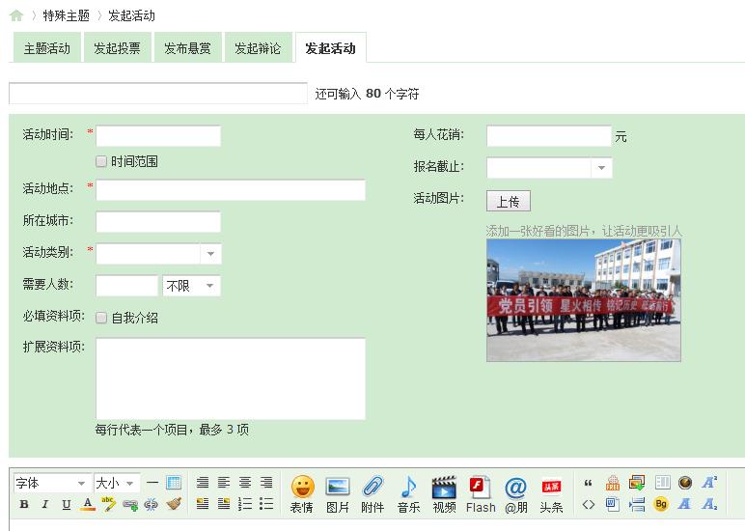Screen dimensions: 745x531
Task: Click the title input field
Action: pos(158,94)
